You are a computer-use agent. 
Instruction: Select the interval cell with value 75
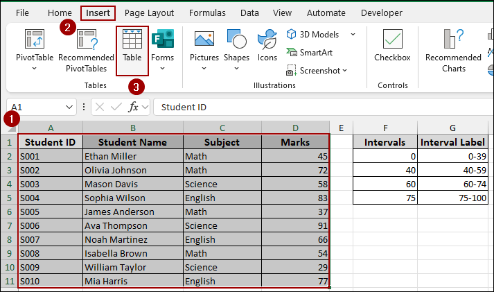click(385, 198)
